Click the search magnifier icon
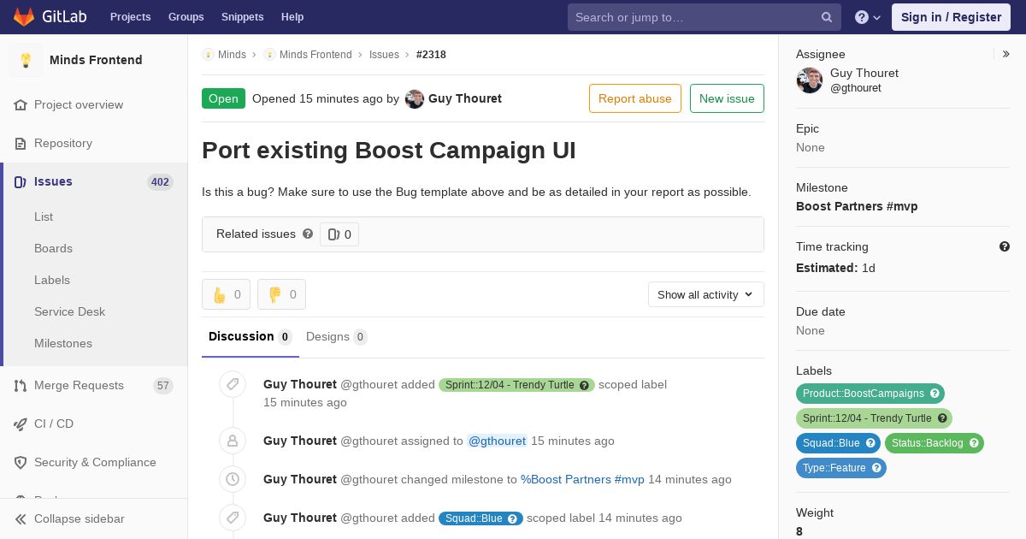 point(827,17)
